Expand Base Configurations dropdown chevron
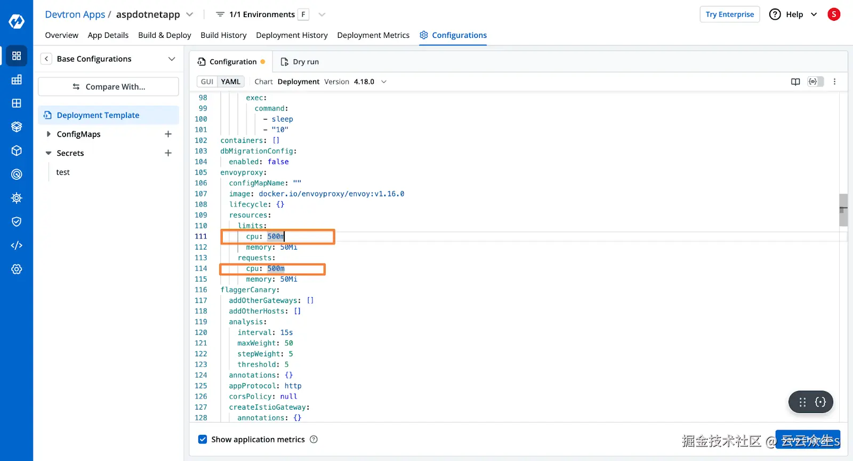Screen dimensions: 853x461 172,59
